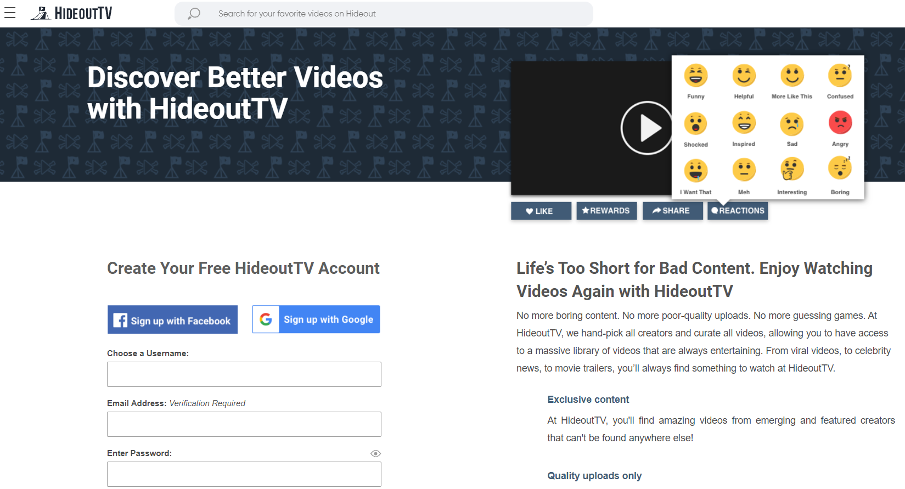Select the Sad reaction emoji
This screenshot has height=489, width=905.
point(791,124)
